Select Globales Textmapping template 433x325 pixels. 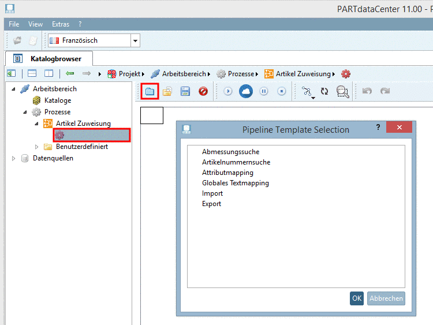coord(236,183)
